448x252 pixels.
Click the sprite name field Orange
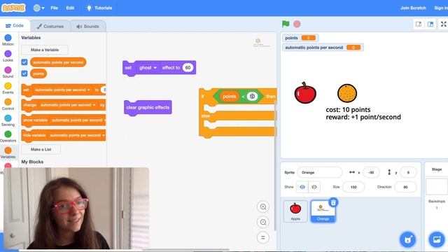coord(319,172)
